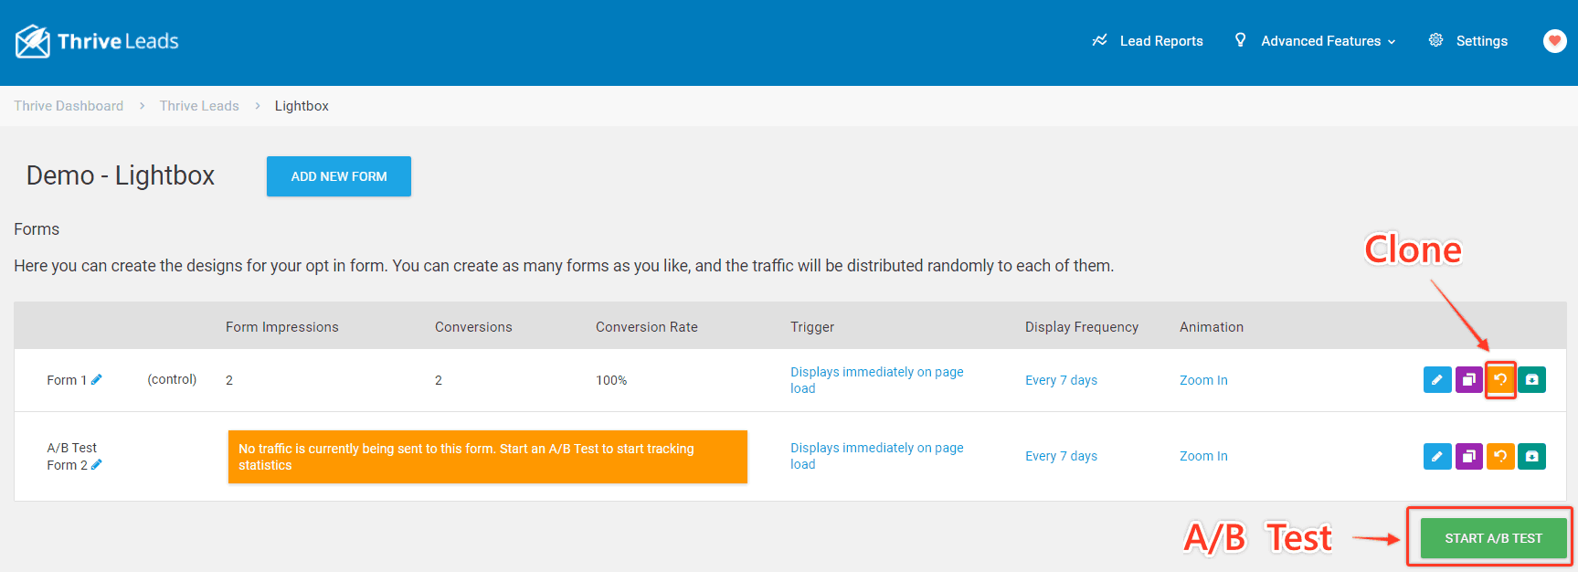
Task: Rename Form 2 via its small pencil icon
Action: click(97, 464)
